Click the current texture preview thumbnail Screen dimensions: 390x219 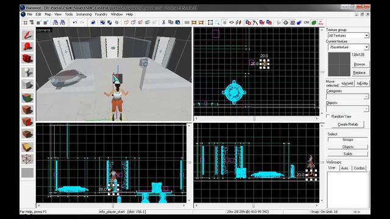[339, 64]
